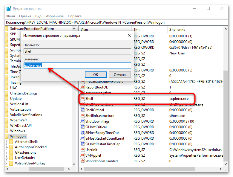Select the UnattendSettings key
Viewport: 233px width, 177px height.
[x=24, y=93]
